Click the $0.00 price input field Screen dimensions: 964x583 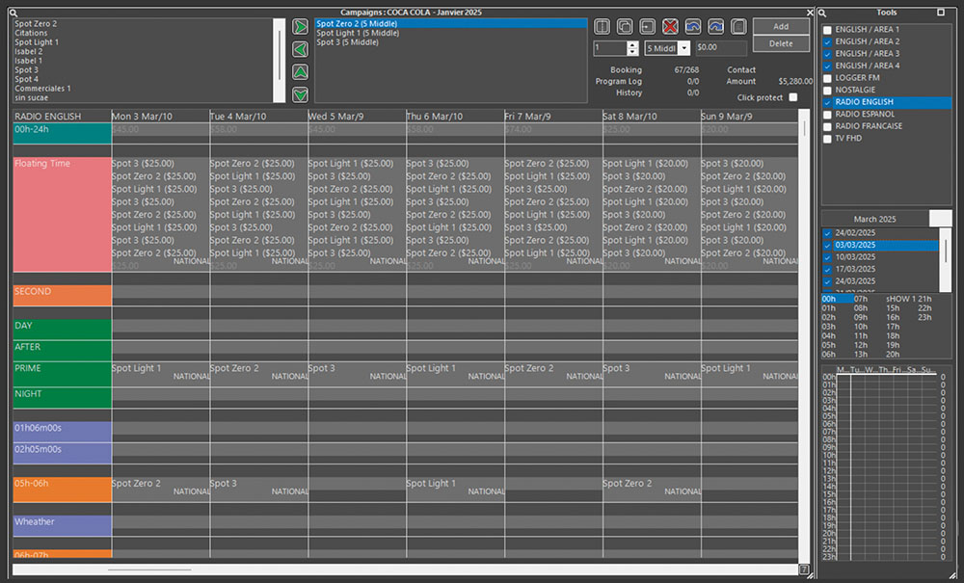pos(720,47)
